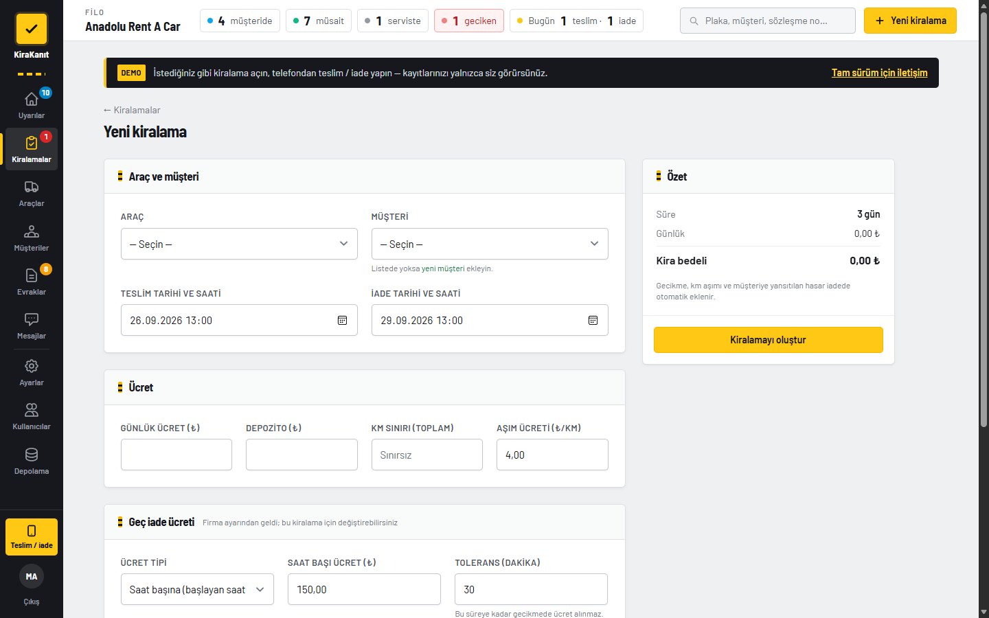The width and height of the screenshot is (989, 618).
Task: Follow the yeni müşteri link
Action: tap(443, 268)
